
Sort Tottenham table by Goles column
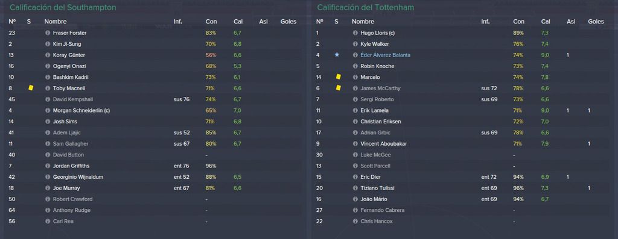[596, 22]
